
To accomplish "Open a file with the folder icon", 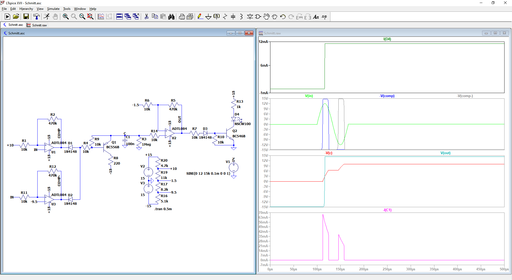I will click(x=16, y=17).
